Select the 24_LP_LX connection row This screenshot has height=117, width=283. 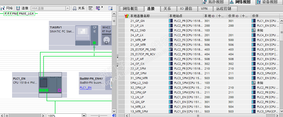199,35
